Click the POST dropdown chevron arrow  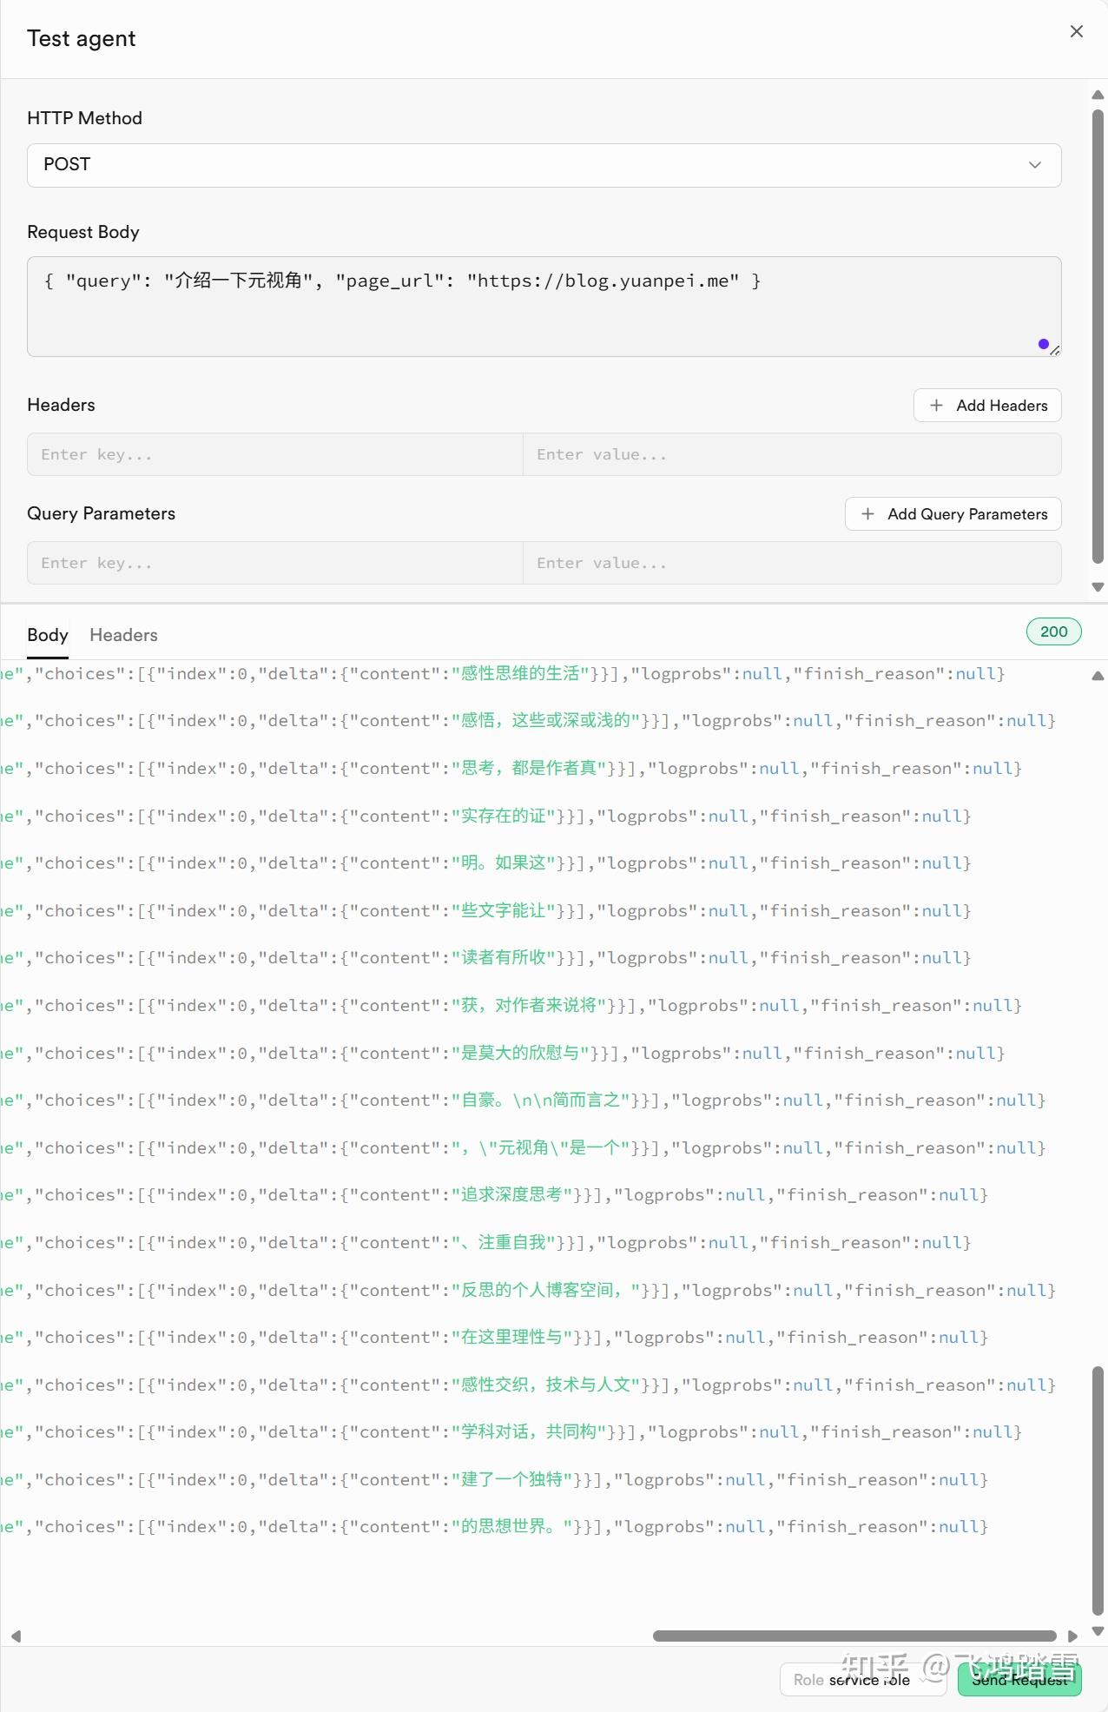(1034, 165)
